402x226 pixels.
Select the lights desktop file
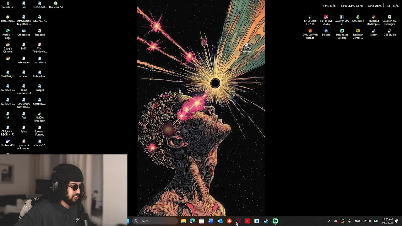(24, 129)
